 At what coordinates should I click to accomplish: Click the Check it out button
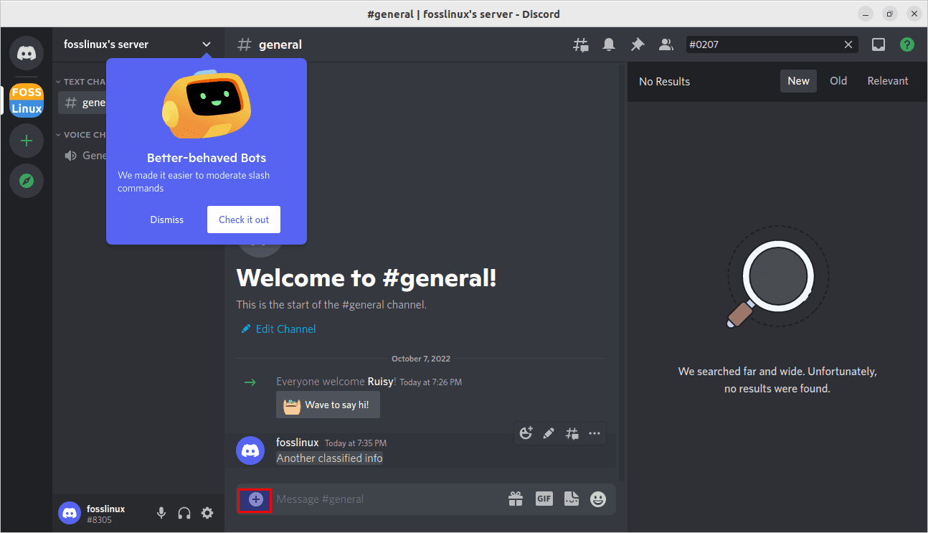click(244, 220)
